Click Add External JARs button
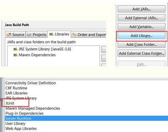168x132 pixels. point(142,18)
